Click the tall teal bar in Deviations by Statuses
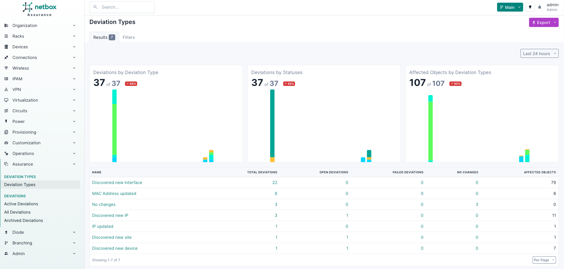Image resolution: width=564 pixels, height=269 pixels. [272, 123]
